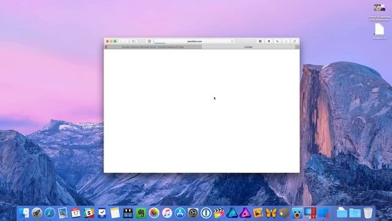Click the Evernote clipper extension icon
Screen dimensions: 392x221
269,41
